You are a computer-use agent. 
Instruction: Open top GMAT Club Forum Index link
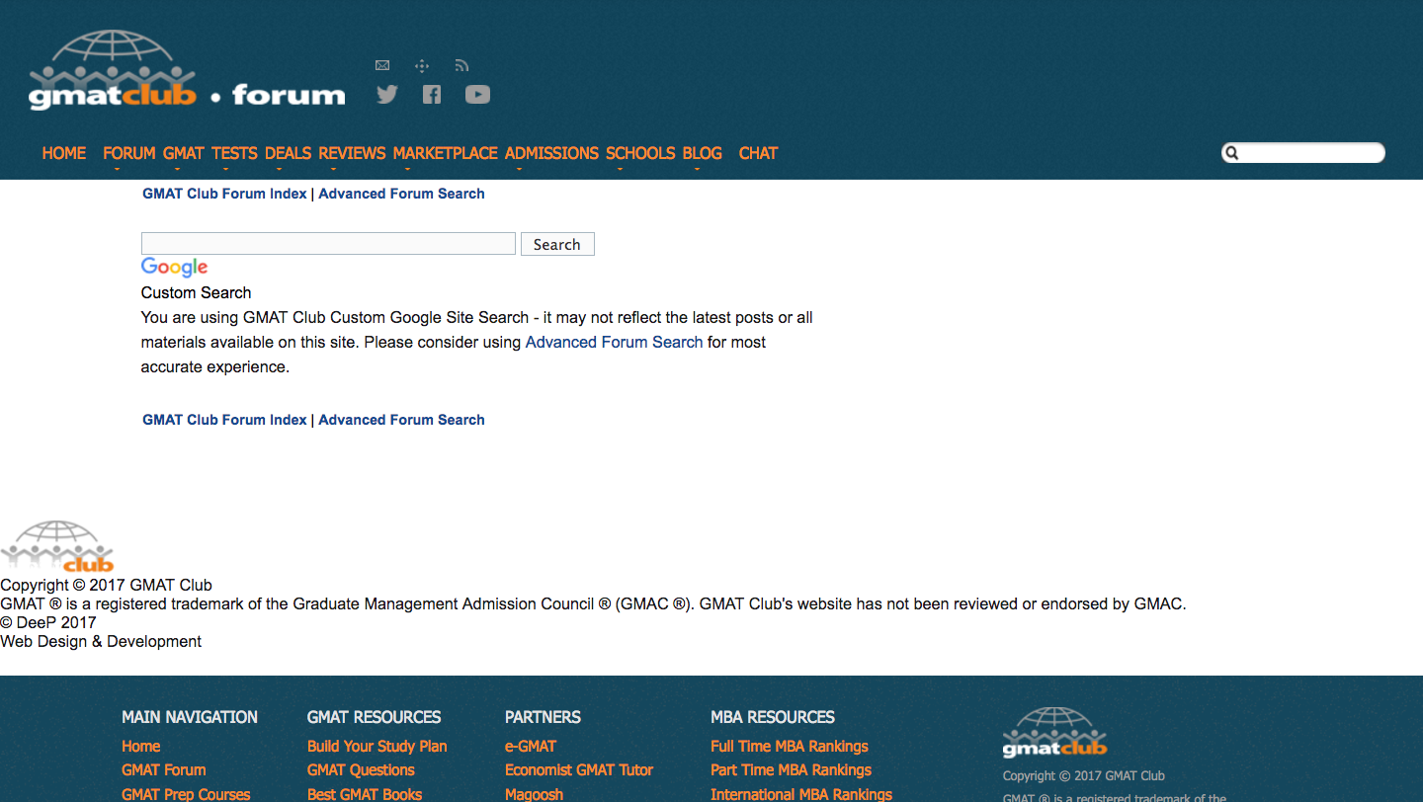coord(224,195)
